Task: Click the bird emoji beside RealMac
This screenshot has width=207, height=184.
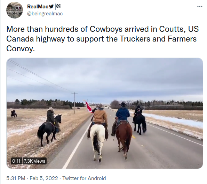Action: [x=51, y=7]
